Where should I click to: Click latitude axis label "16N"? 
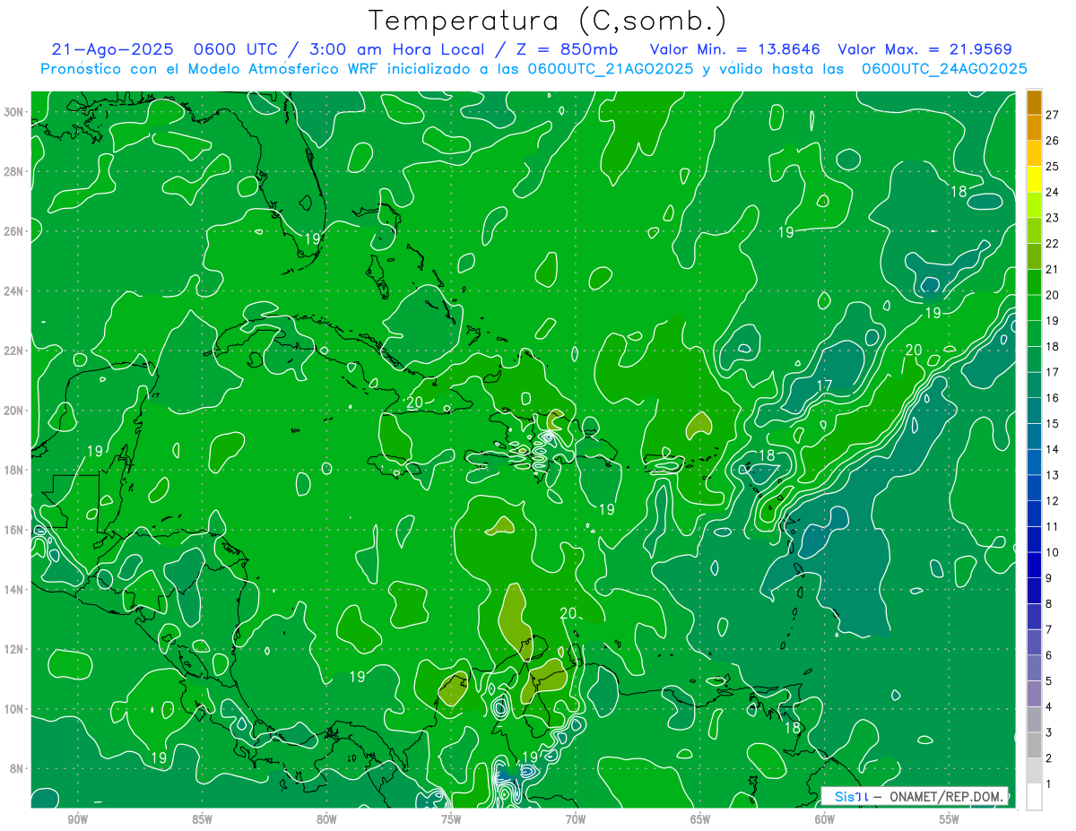coord(13,530)
